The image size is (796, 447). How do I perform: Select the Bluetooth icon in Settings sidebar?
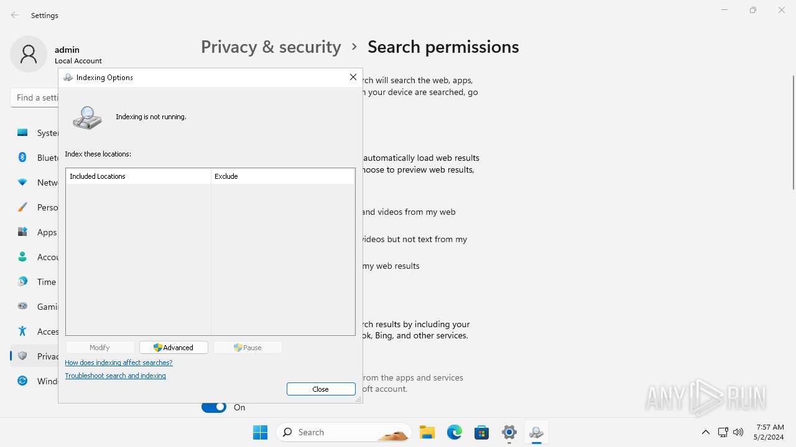[22, 158]
